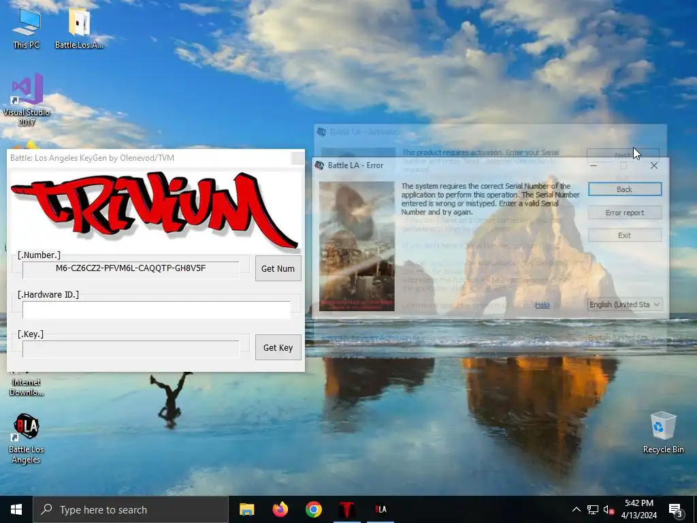Click the Trivium logo banner in KeyGen
This screenshot has height=523, width=697.
pos(155,212)
